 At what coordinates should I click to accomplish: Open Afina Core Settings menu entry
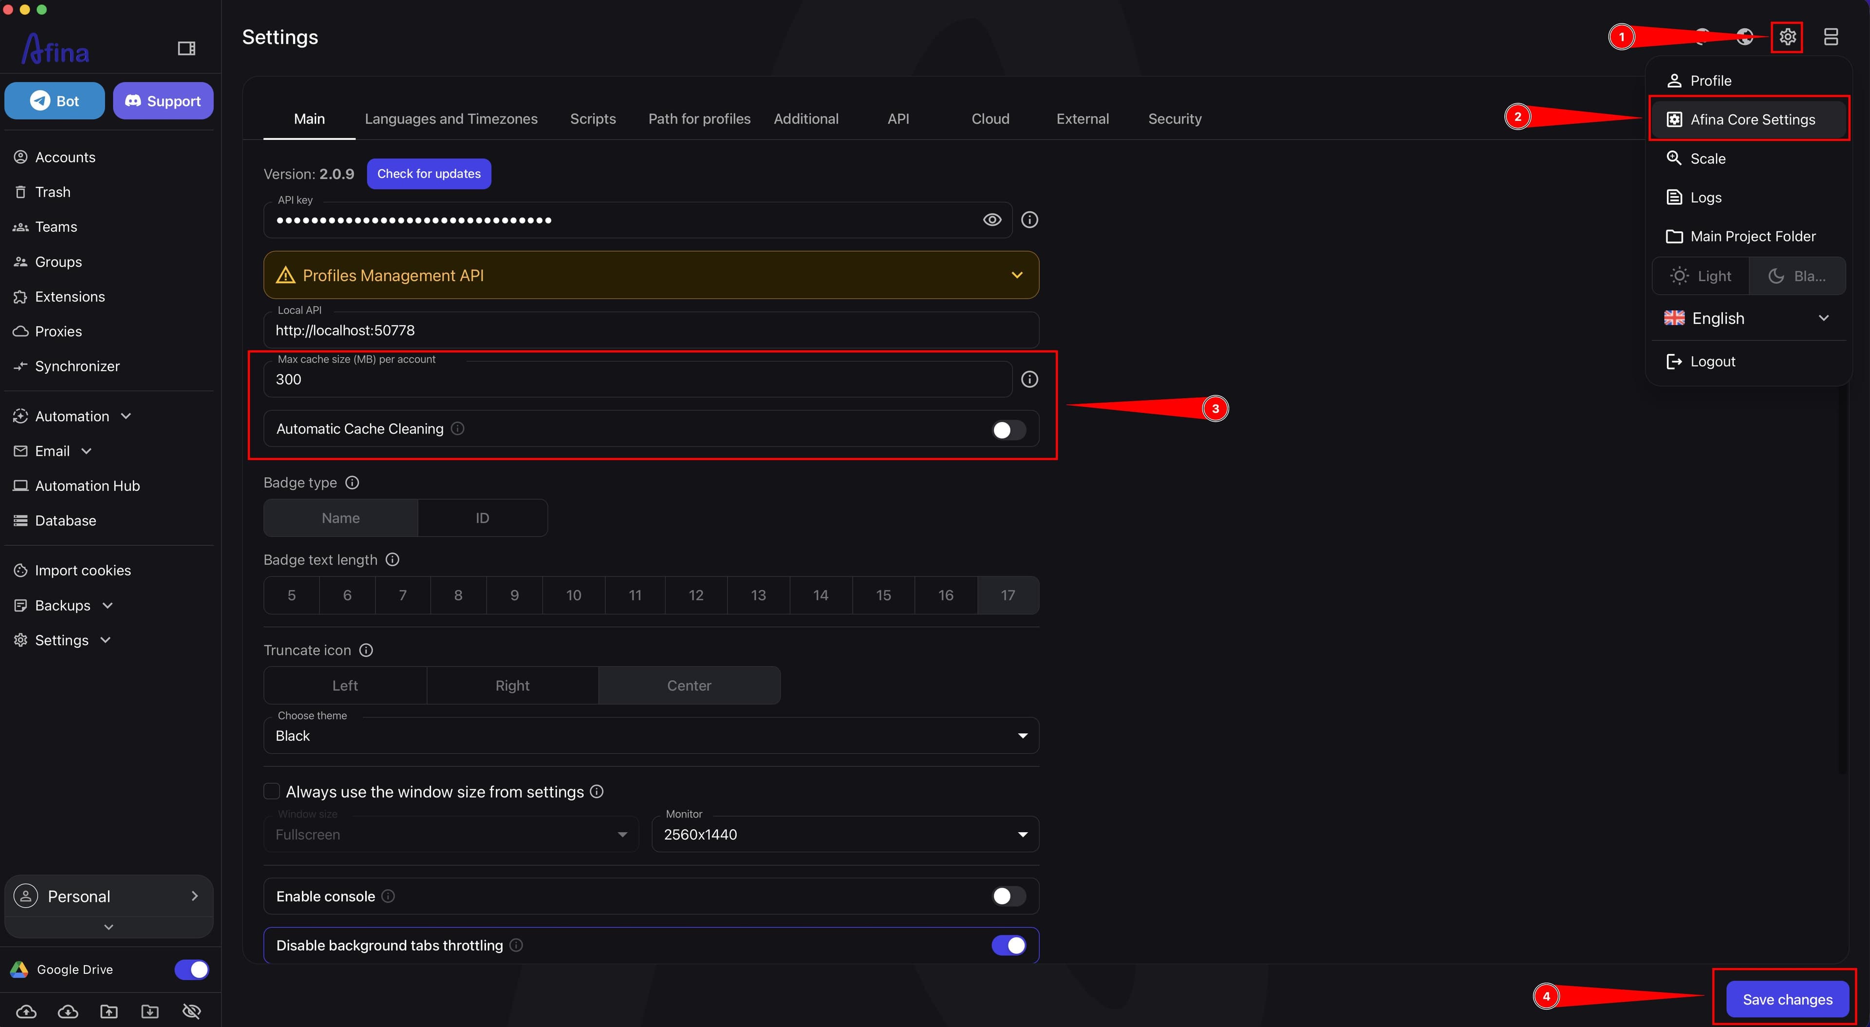[1748, 119]
